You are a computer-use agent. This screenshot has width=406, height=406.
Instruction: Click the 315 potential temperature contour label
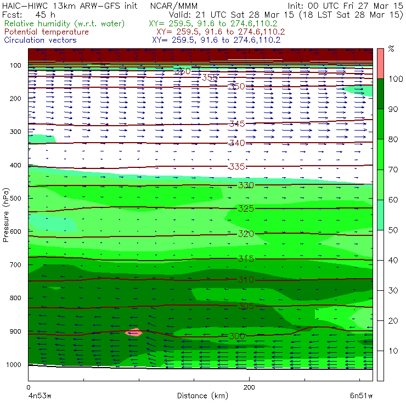coord(246,258)
